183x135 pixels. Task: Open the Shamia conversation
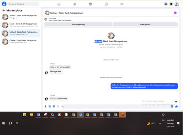[x=20, y=17]
